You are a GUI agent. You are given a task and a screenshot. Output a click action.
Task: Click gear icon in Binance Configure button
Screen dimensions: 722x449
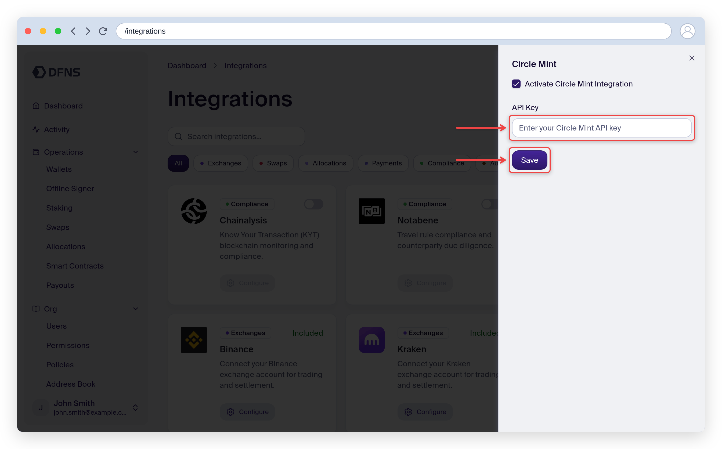(x=230, y=412)
